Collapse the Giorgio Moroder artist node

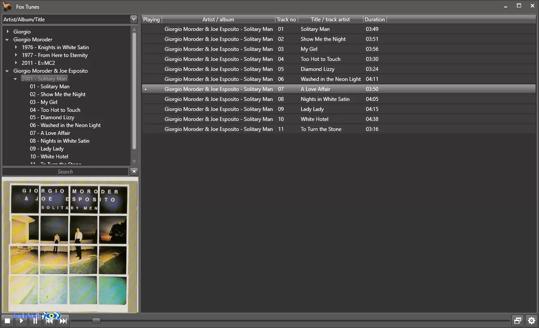7,40
